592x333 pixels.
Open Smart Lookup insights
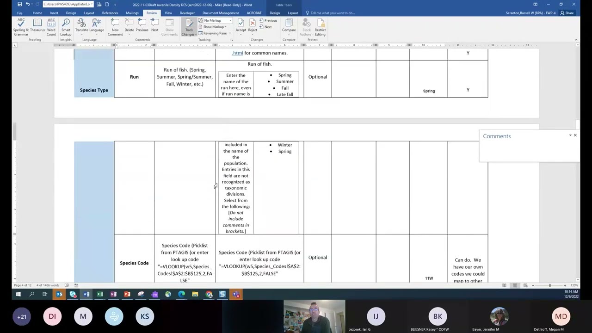[66, 27]
